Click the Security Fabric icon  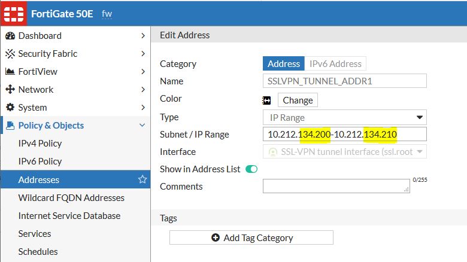coord(10,54)
